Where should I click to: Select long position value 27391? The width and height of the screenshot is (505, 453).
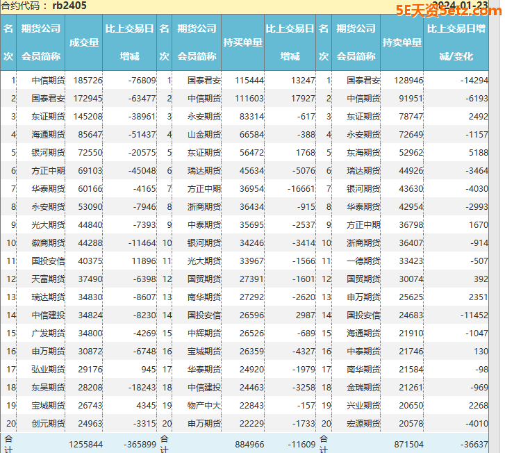click(x=252, y=279)
